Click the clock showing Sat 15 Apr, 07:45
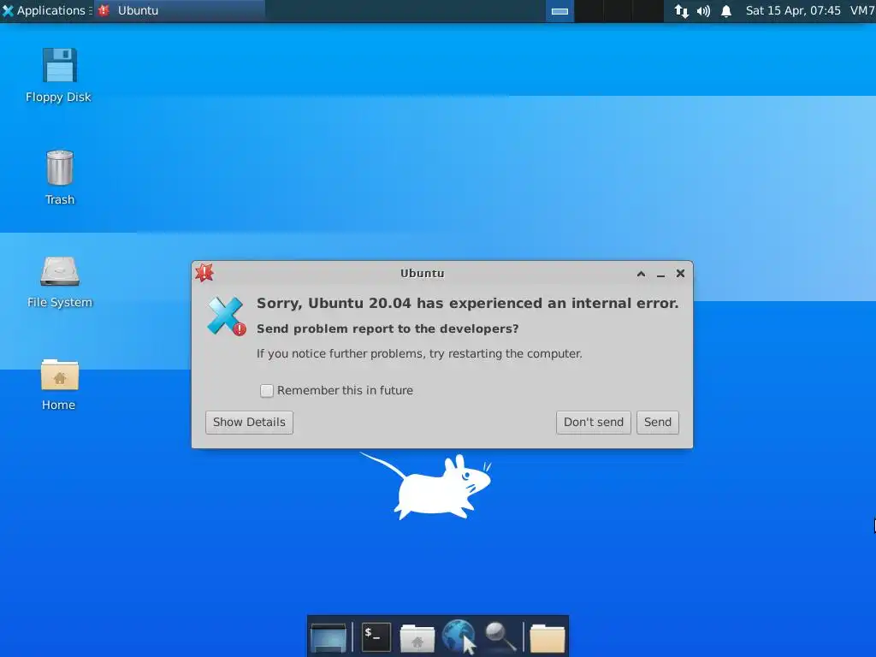This screenshot has width=876, height=657. tap(793, 10)
